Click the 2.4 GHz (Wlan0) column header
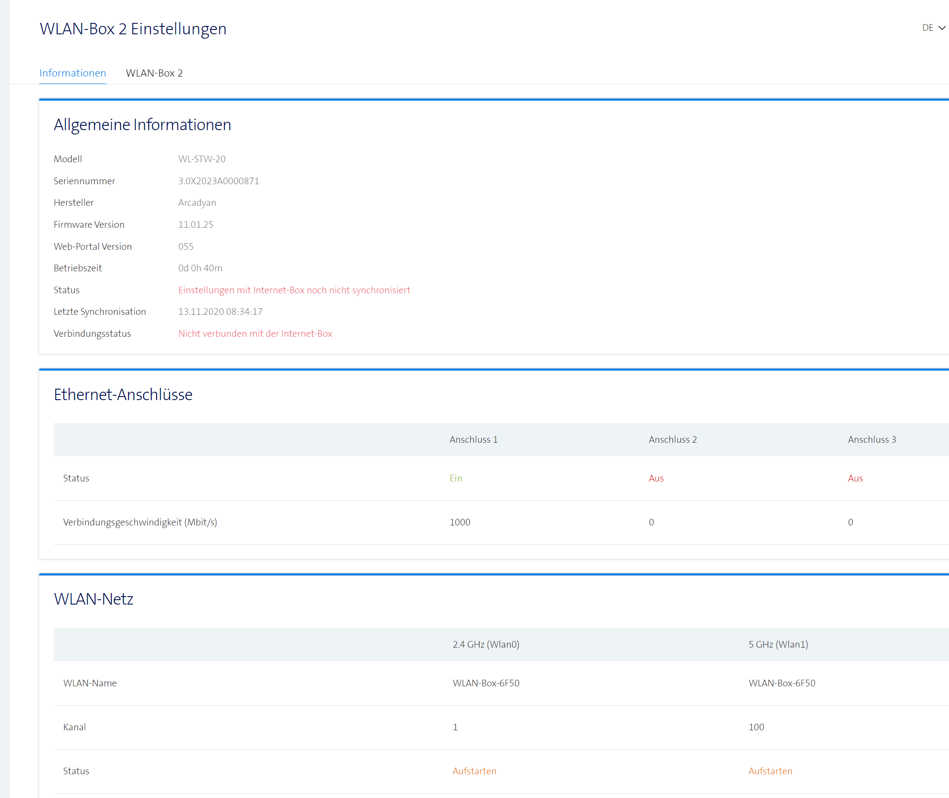The height and width of the screenshot is (798, 949). [485, 644]
